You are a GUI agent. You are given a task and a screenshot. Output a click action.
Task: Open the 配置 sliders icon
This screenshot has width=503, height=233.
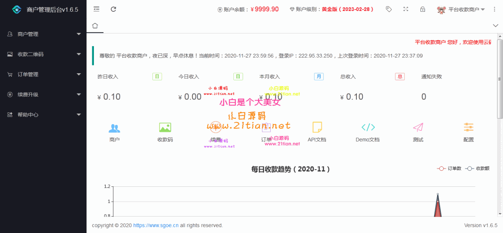tap(468, 127)
